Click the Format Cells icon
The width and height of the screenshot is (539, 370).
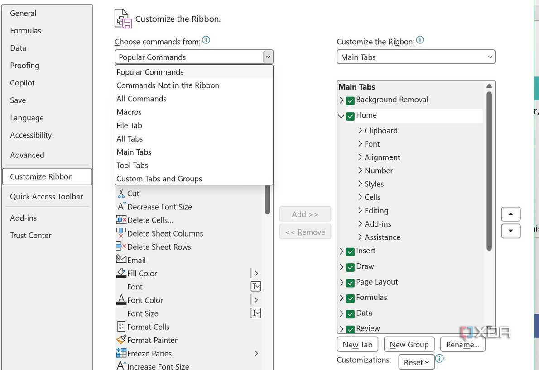point(121,327)
